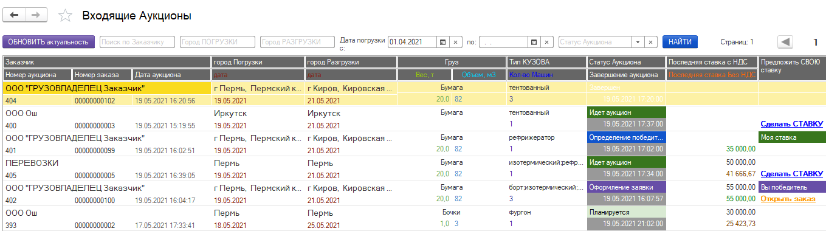Click Последняя ставка с НДС header

(x=712, y=62)
